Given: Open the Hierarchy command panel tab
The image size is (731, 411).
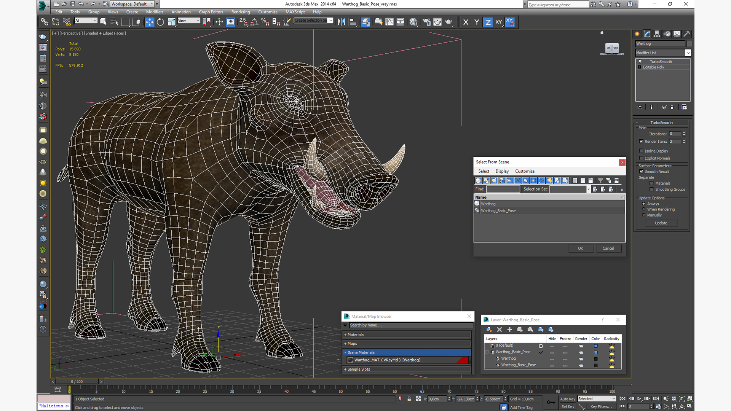Looking at the screenshot, I should click(x=657, y=34).
